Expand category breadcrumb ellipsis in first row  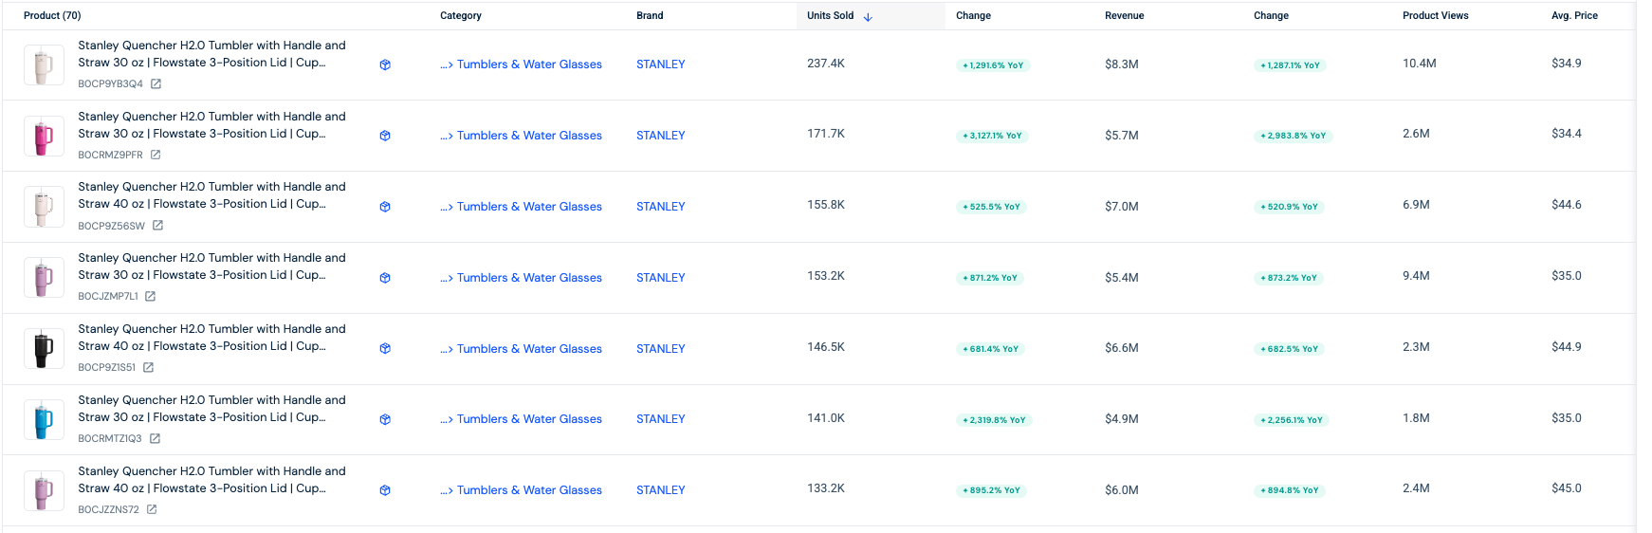pyautogui.click(x=446, y=65)
